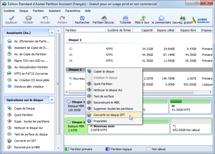
Task: Select the H: 41.30GB NTFS partition block
Action: click(190, 106)
